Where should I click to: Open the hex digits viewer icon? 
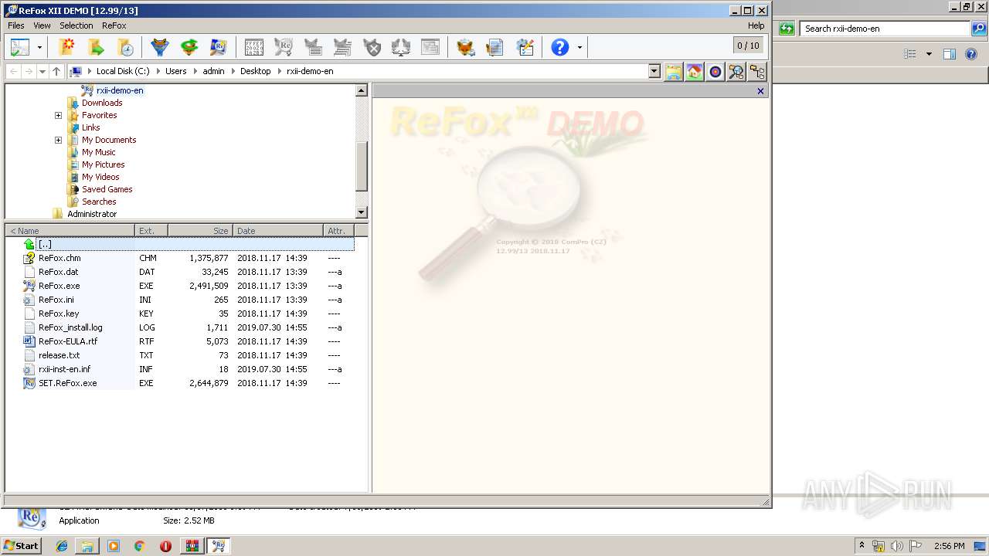pos(253,47)
